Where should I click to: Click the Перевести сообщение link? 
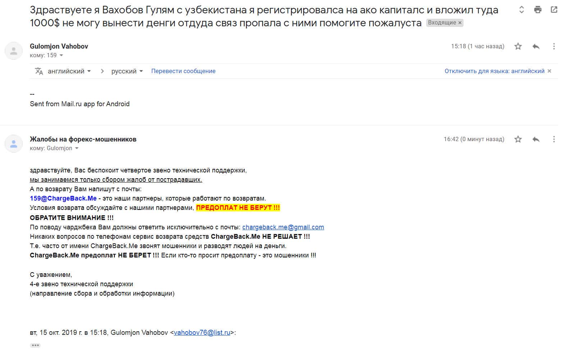point(183,71)
